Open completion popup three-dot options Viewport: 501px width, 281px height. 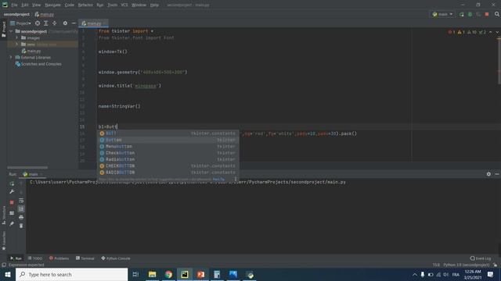pos(235,179)
